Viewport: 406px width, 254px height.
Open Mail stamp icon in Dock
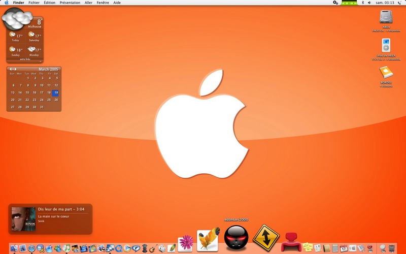23,248
